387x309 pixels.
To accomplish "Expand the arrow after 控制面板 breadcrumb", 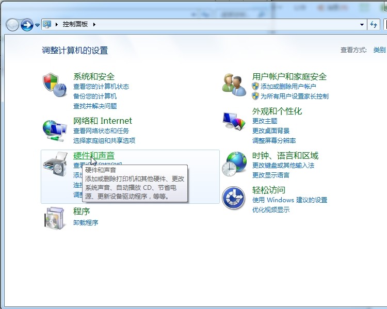I will coord(94,24).
